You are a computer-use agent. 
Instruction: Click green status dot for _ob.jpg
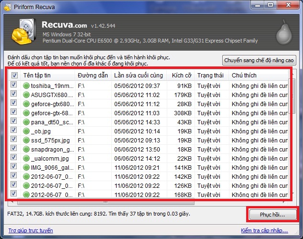[x=26, y=131]
